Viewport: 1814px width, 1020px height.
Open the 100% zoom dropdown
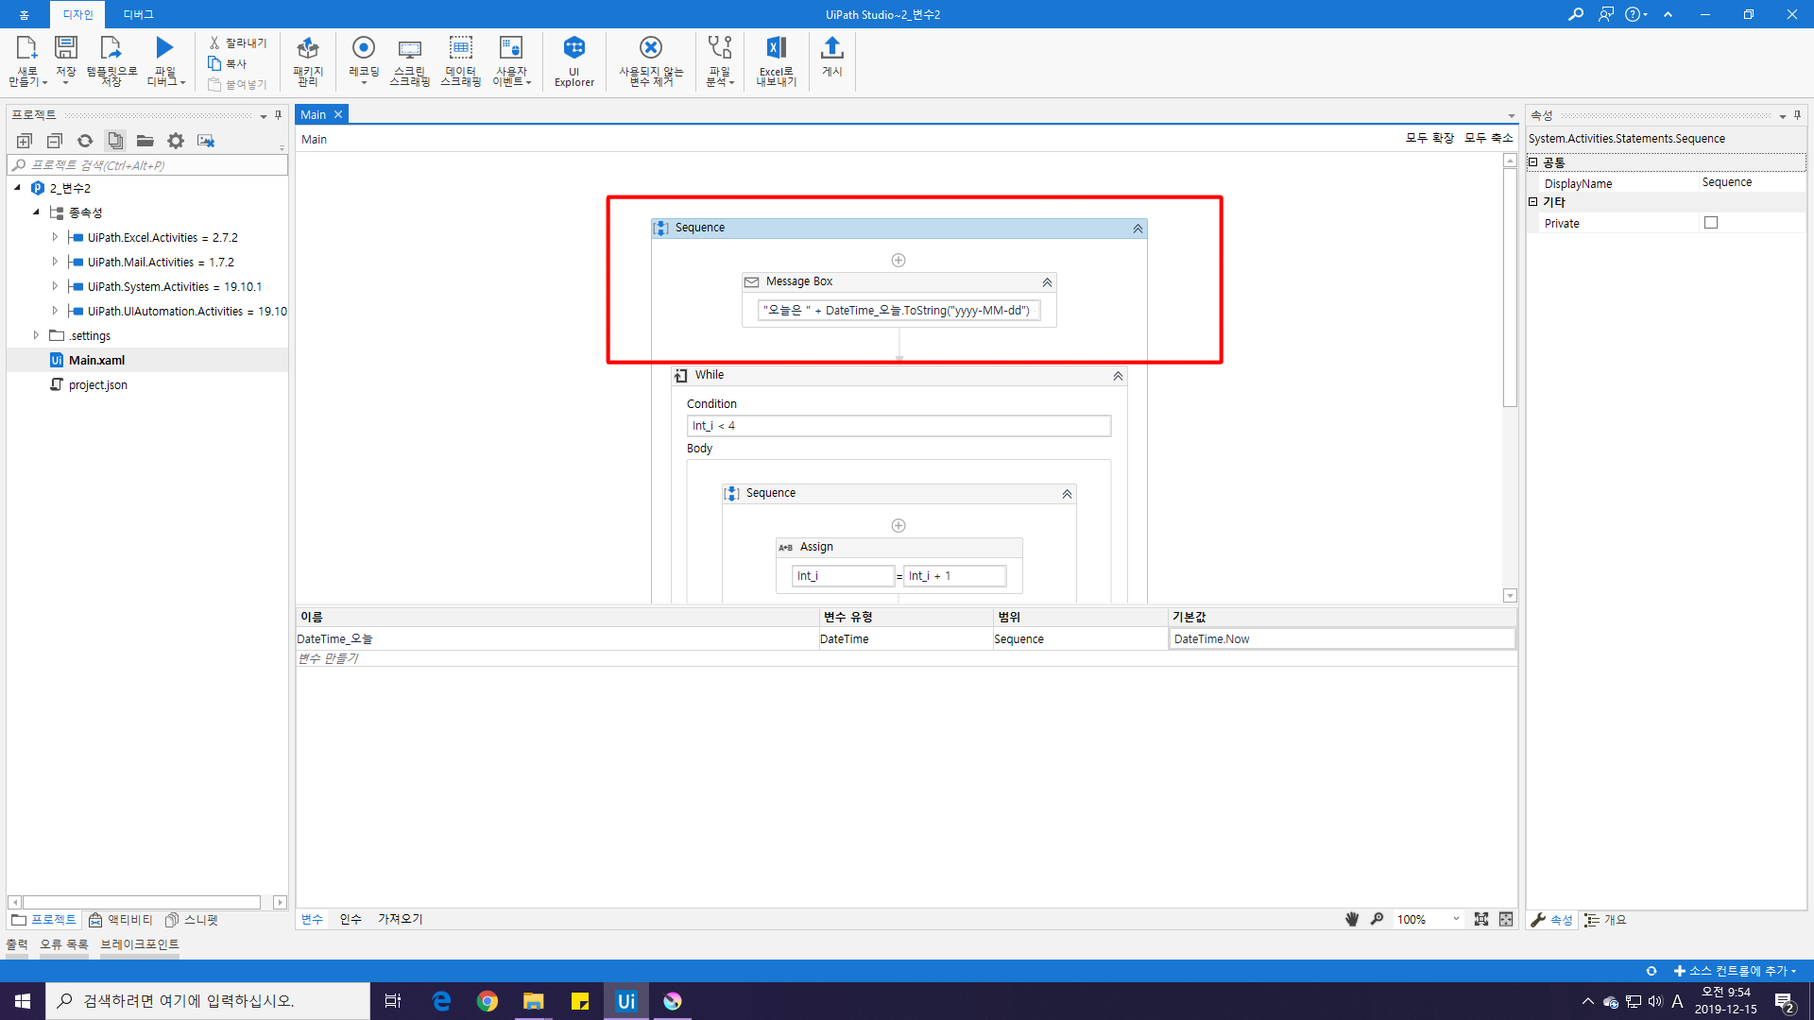pos(1456,919)
